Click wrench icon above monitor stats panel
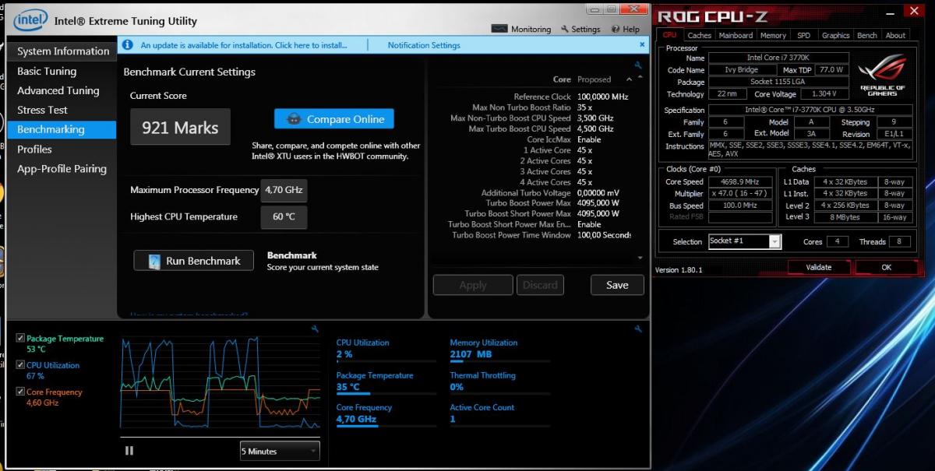Image resolution: width=935 pixels, height=471 pixels. click(639, 329)
